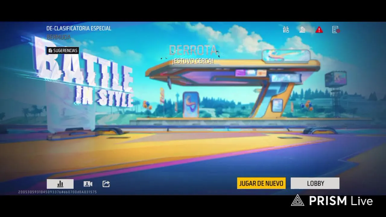Open the match report document icon
This screenshot has height=217, width=386.
[336, 30]
